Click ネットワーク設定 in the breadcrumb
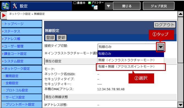This screenshot has width=184, height=108. pos(20,14)
